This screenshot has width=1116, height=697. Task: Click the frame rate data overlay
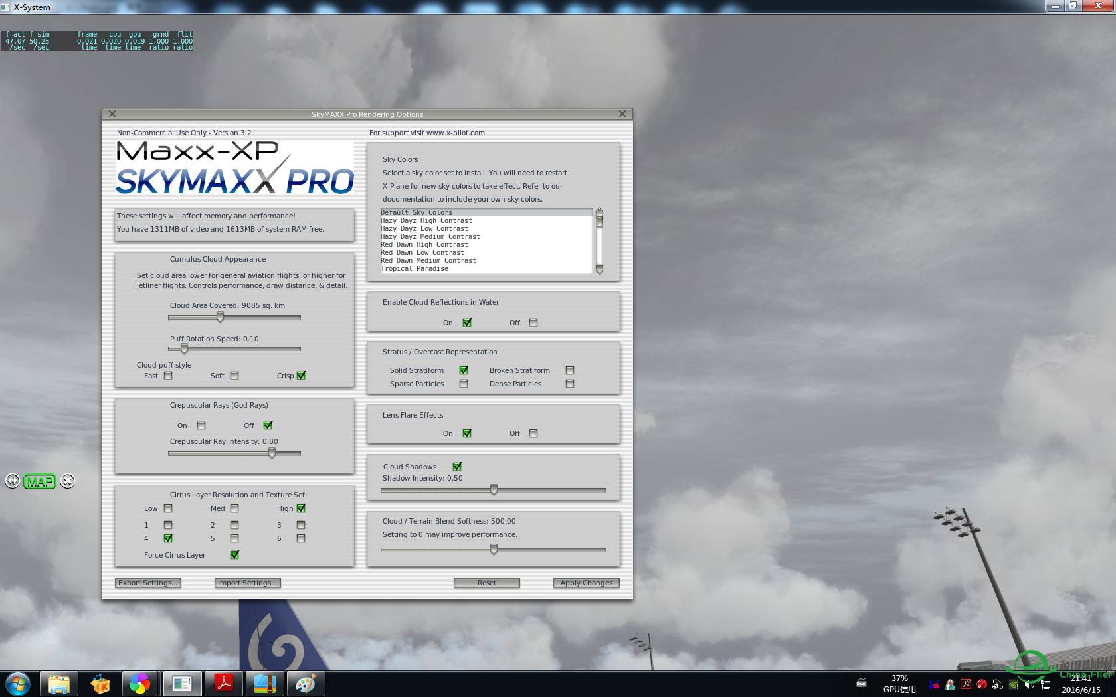[98, 40]
